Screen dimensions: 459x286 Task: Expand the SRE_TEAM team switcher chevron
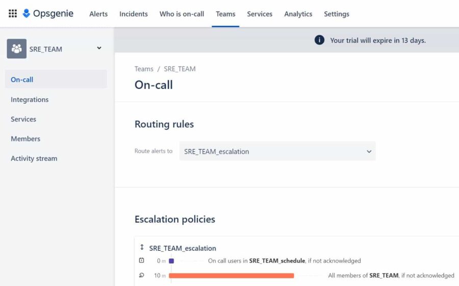coord(99,48)
